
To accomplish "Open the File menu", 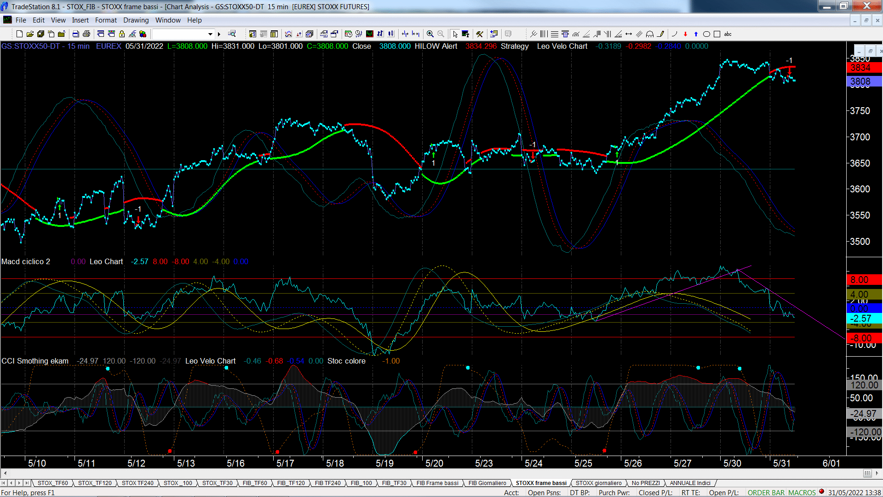I will tap(21, 20).
